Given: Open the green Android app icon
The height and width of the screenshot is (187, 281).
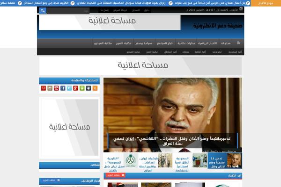Looking at the screenshot, I should pyautogui.click(x=82, y=88).
